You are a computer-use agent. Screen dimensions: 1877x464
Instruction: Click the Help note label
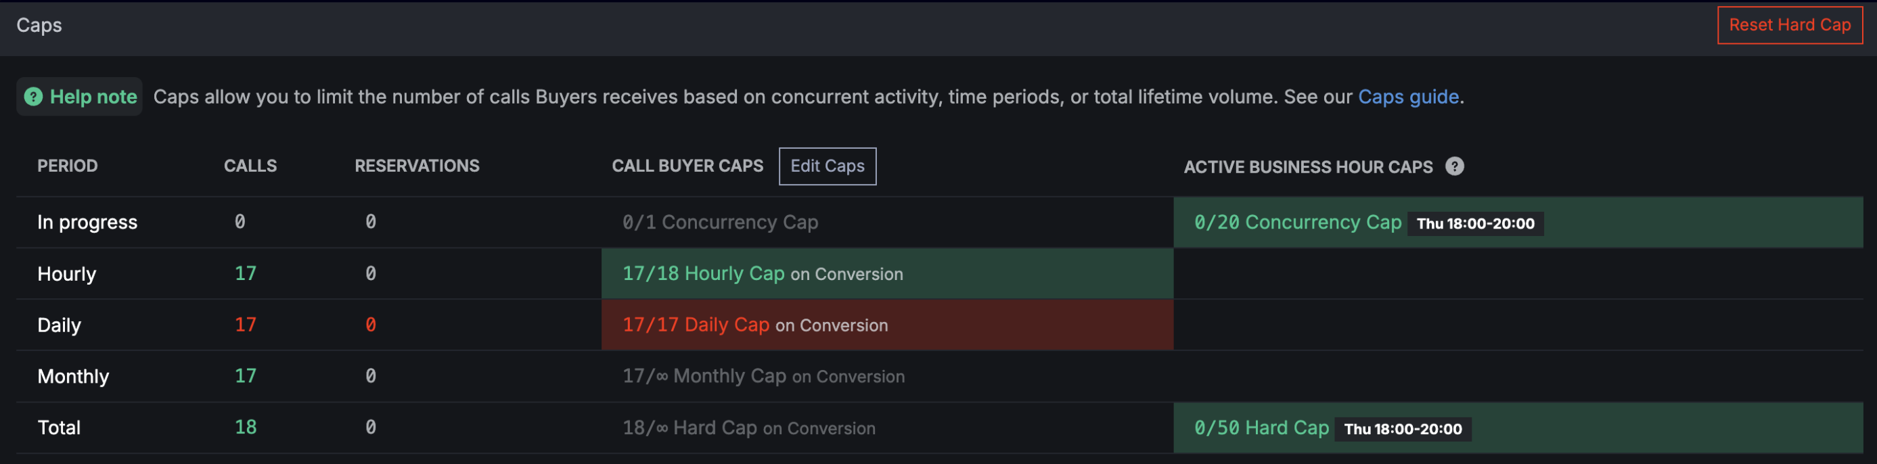pos(93,97)
